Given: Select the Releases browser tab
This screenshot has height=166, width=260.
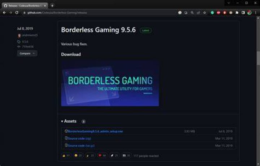Looking at the screenshot, I should tap(25, 6).
